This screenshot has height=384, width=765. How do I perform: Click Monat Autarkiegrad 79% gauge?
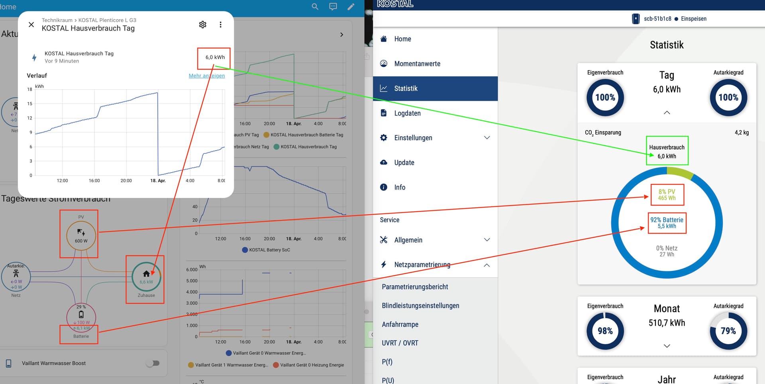click(728, 331)
